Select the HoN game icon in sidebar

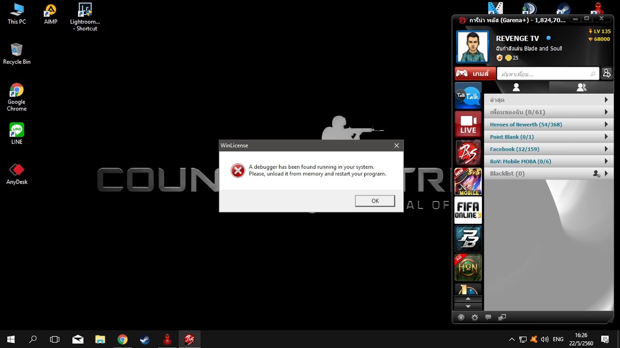point(468,267)
